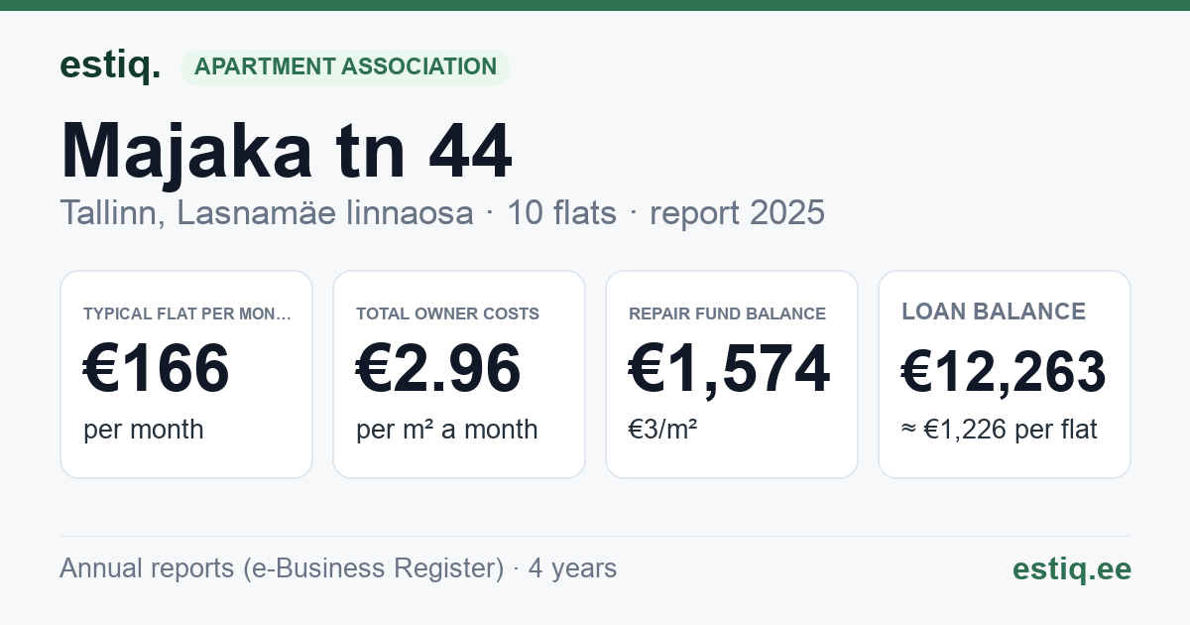Click the €3/m² text
This screenshot has height=625, width=1190.
tap(663, 430)
